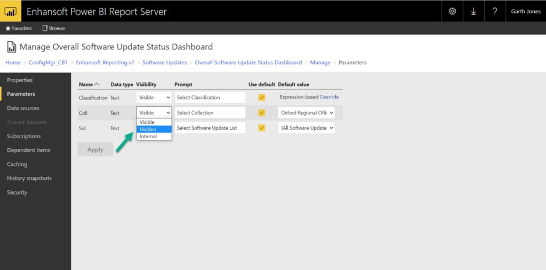Image resolution: width=546 pixels, height=270 pixels.
Task: Click the download arrow icon
Action: pyautogui.click(x=473, y=11)
